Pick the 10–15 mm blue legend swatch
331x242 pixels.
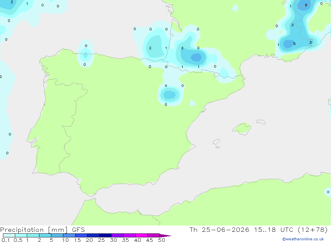click(69, 235)
